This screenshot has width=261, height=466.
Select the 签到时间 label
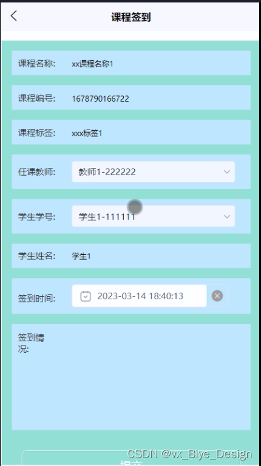[36, 298]
